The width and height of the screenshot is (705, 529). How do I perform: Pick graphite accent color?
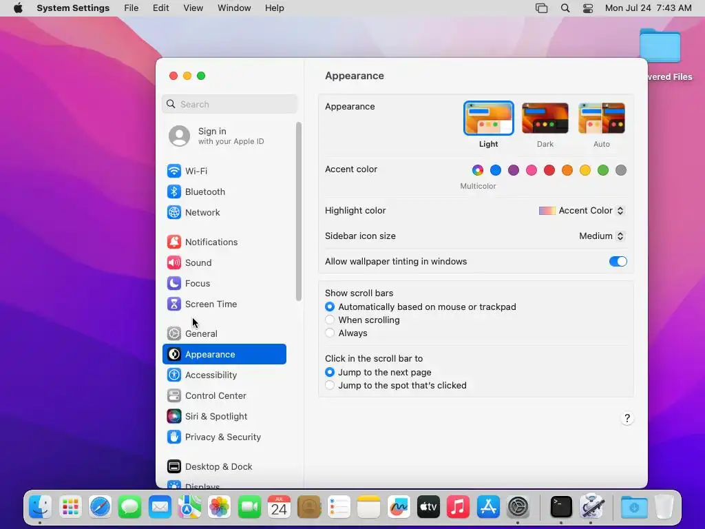[621, 170]
